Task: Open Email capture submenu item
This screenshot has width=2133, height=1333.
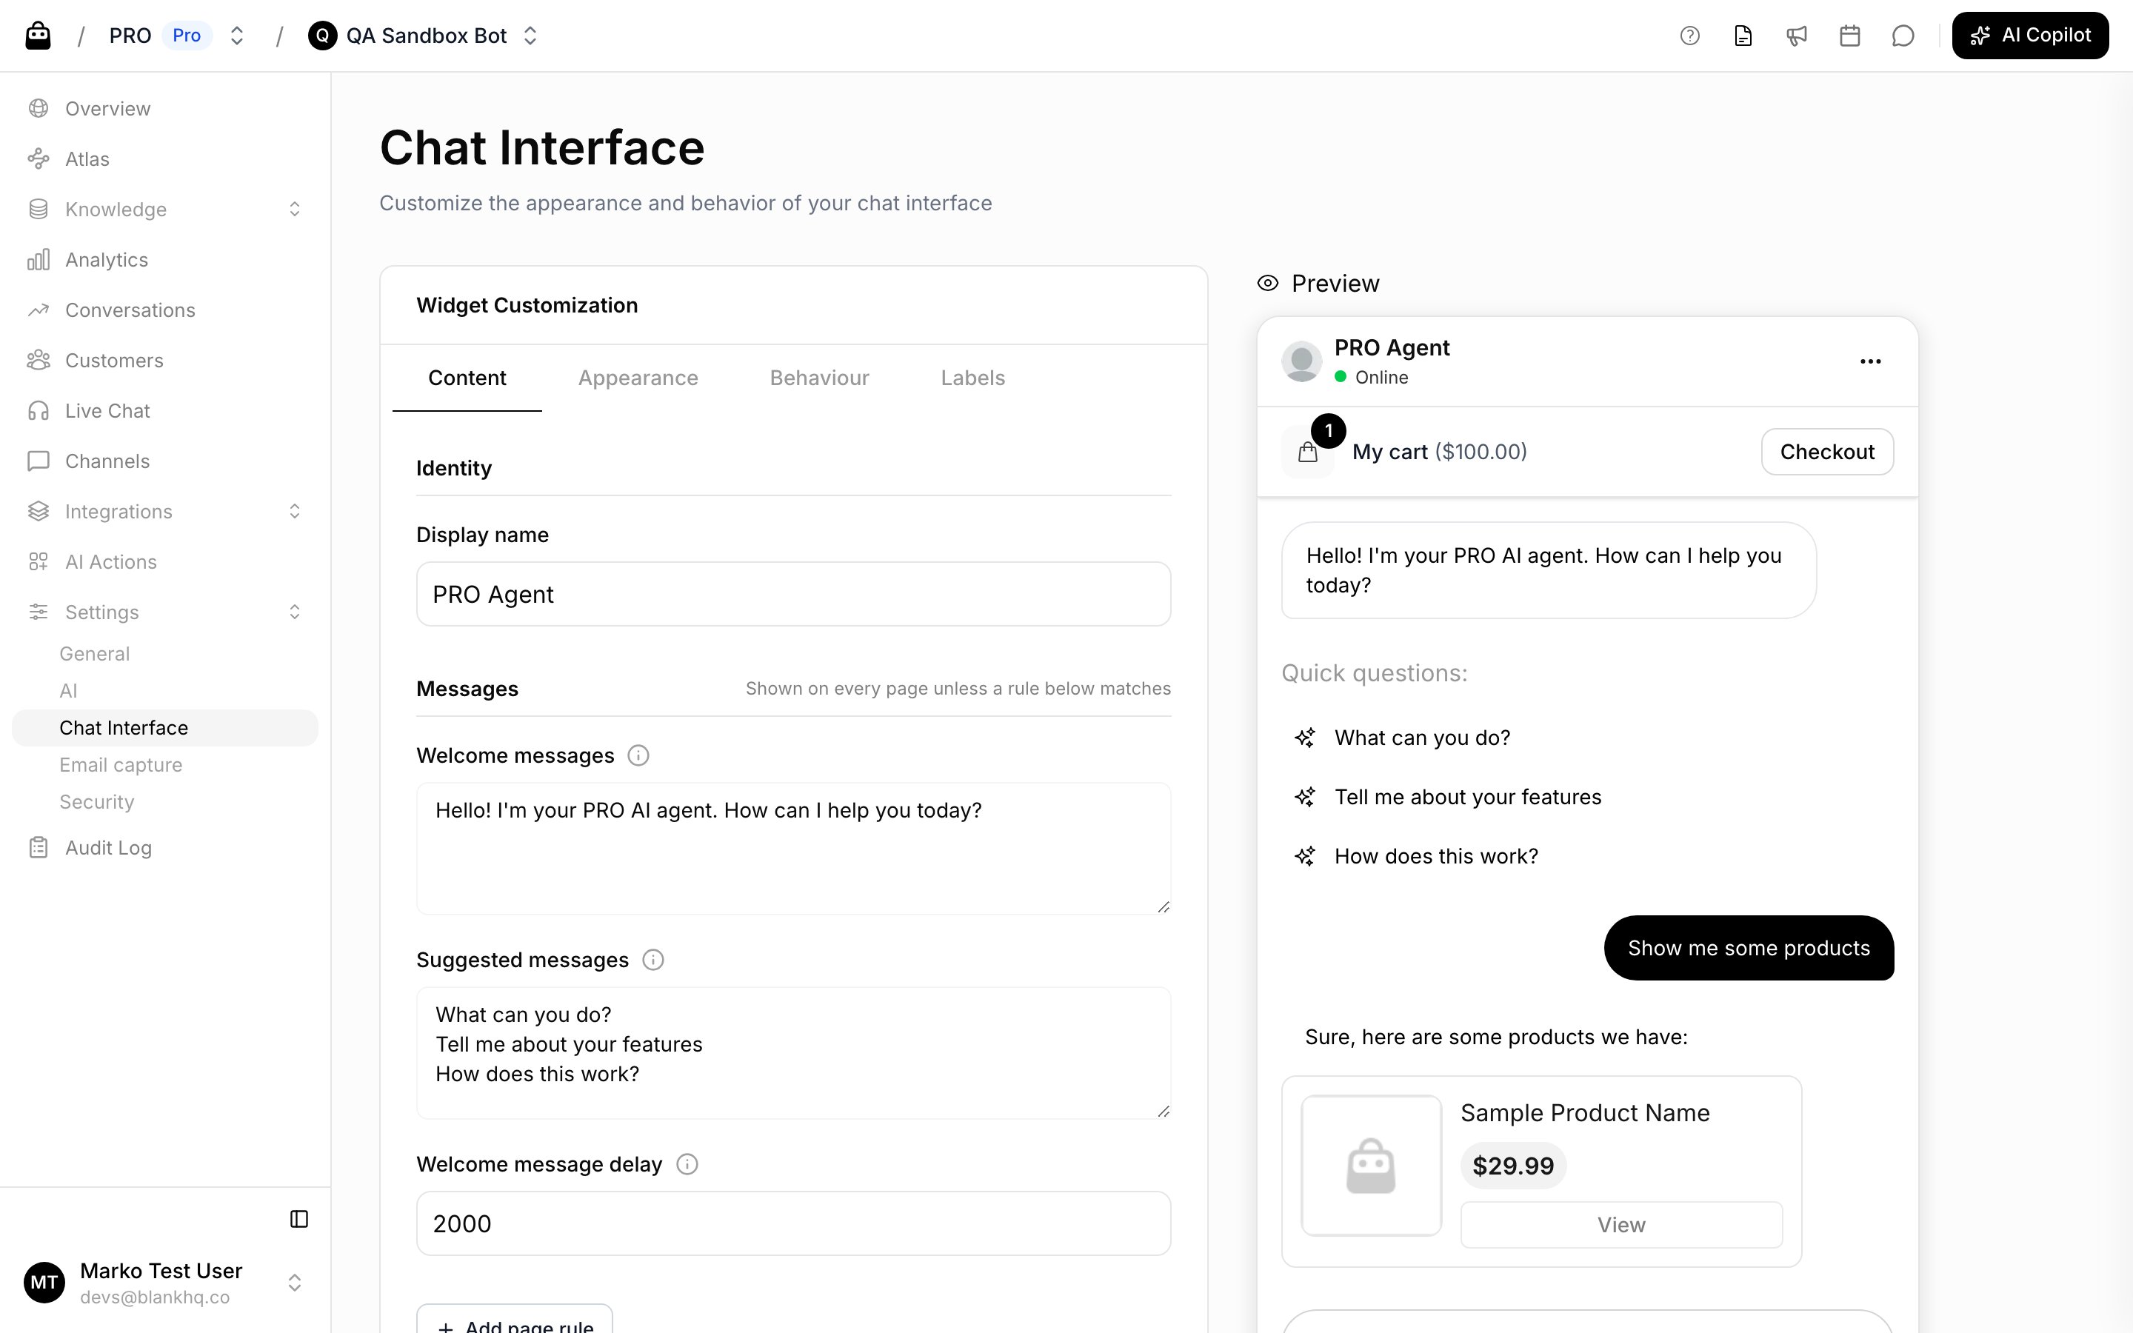Action: [x=165, y=765]
